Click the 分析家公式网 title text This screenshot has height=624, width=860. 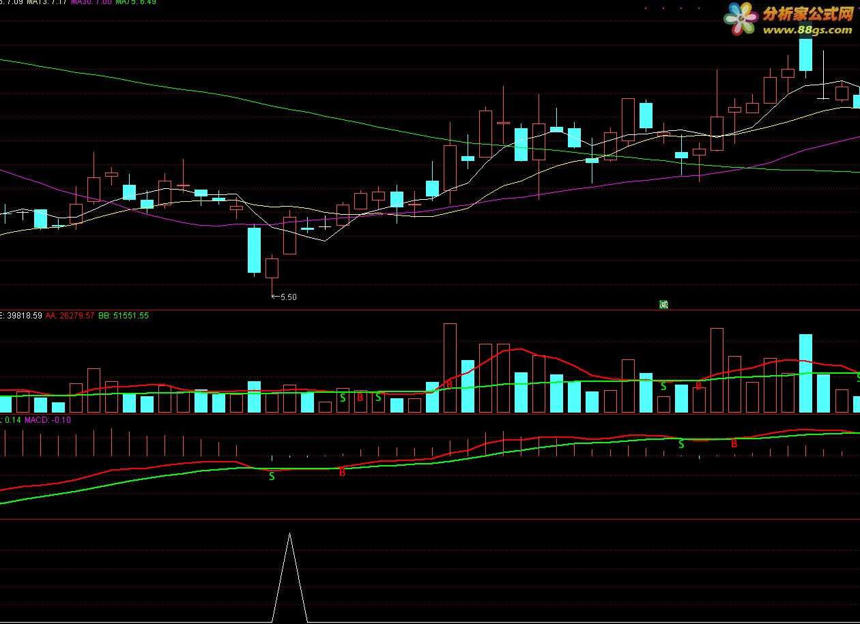[808, 14]
